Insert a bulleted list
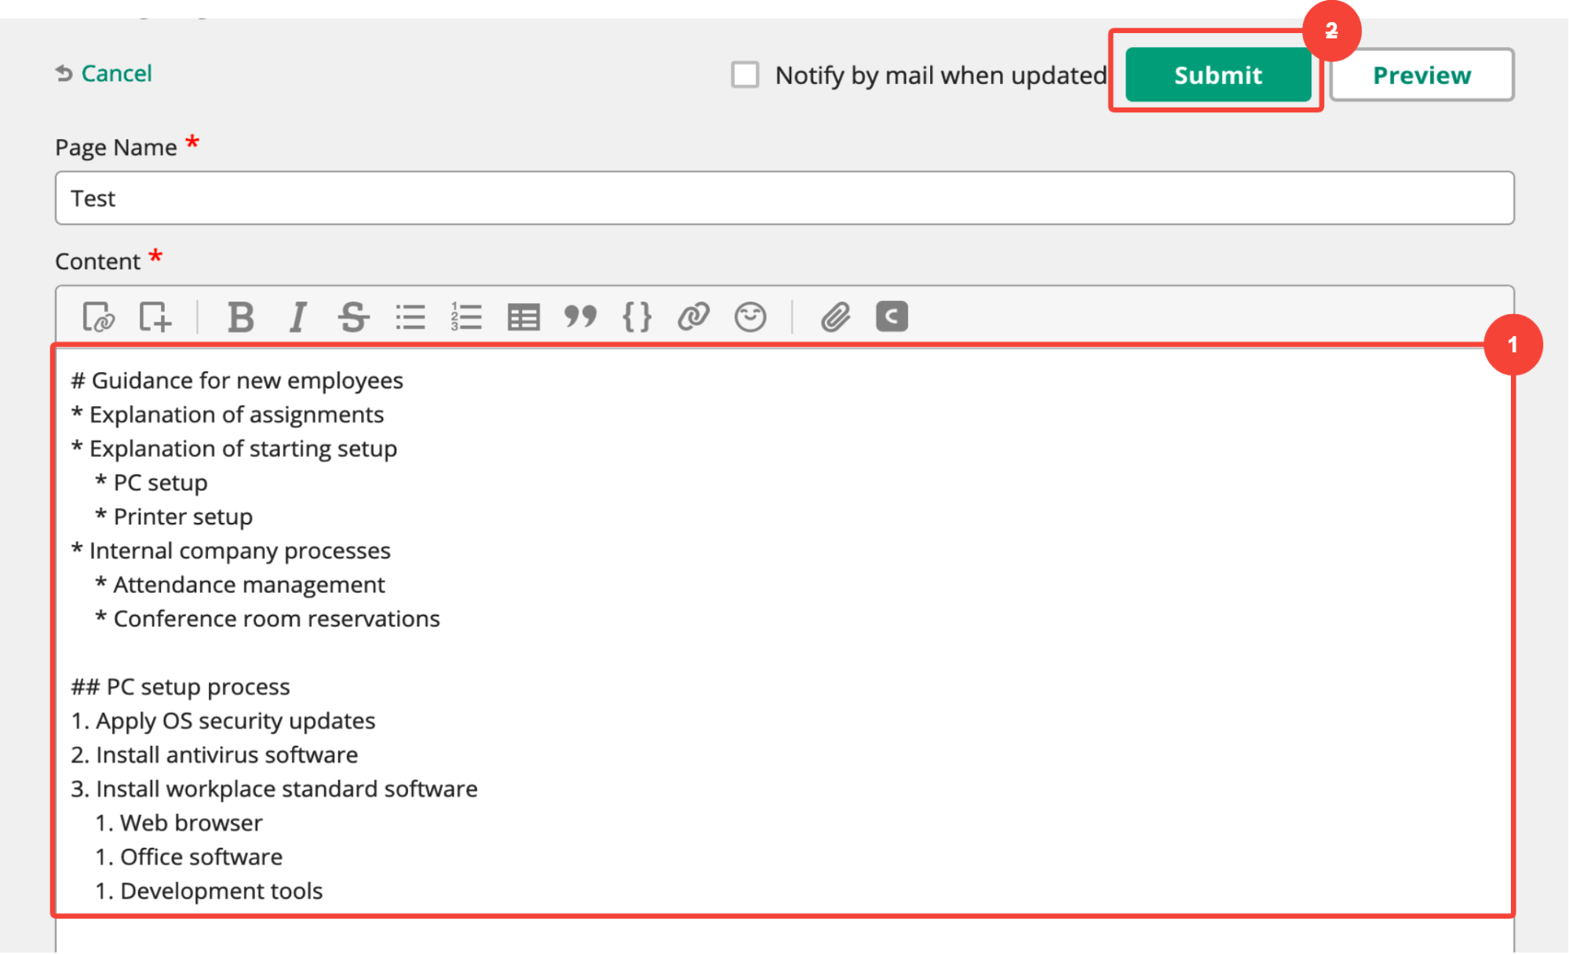This screenshot has width=1569, height=954. (x=410, y=317)
